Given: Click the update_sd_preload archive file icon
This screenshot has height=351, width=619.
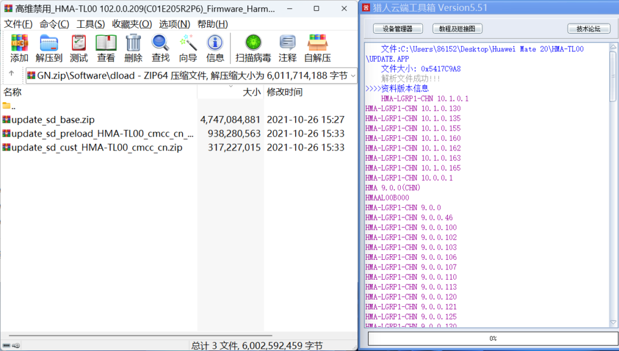Looking at the screenshot, I should pos(6,134).
